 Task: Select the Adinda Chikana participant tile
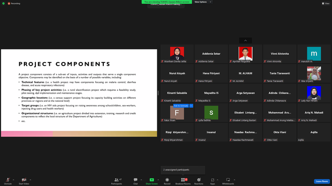click(x=280, y=93)
